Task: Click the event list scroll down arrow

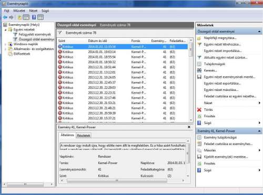Action: (x=191, y=120)
